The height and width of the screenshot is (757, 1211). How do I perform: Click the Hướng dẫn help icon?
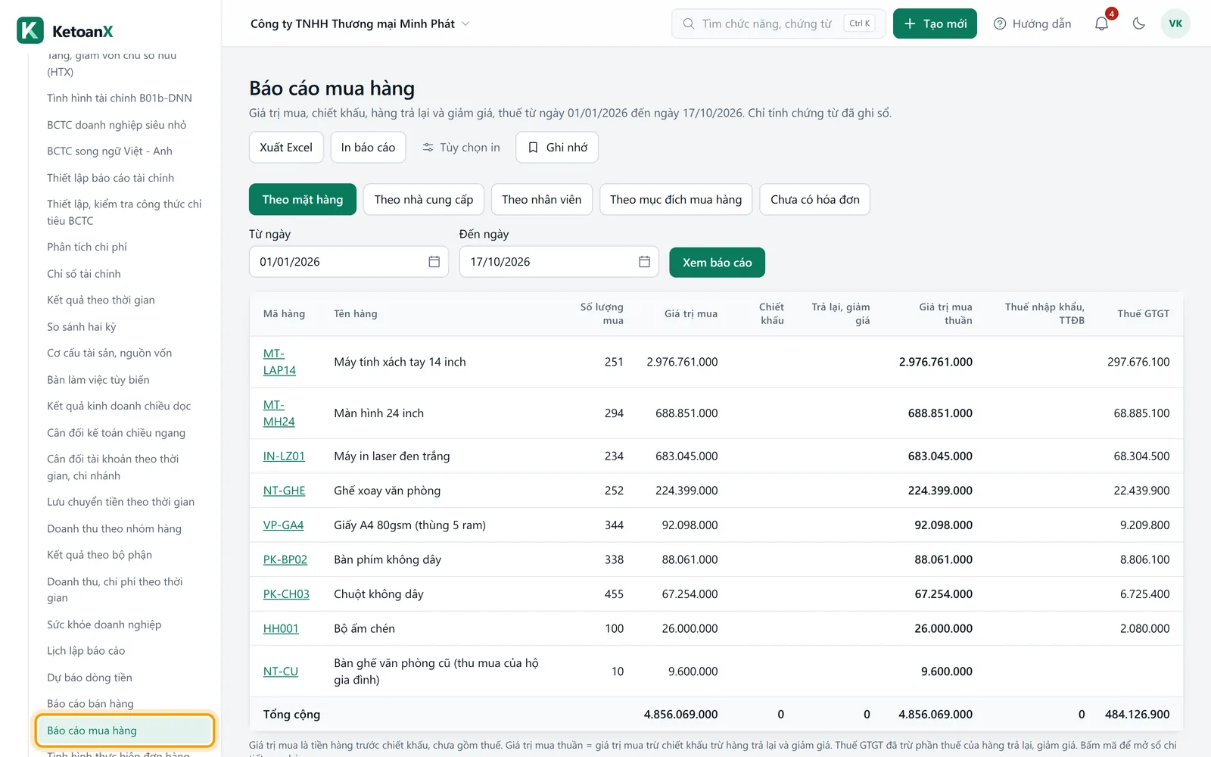tap(1000, 23)
